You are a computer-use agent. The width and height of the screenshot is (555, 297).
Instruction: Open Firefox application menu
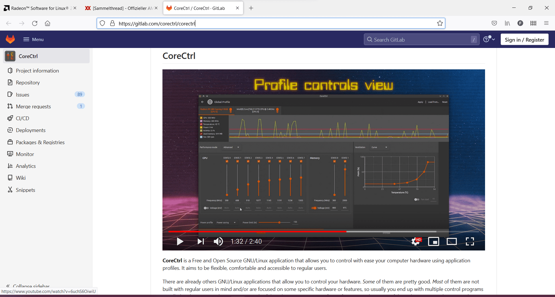tap(546, 23)
